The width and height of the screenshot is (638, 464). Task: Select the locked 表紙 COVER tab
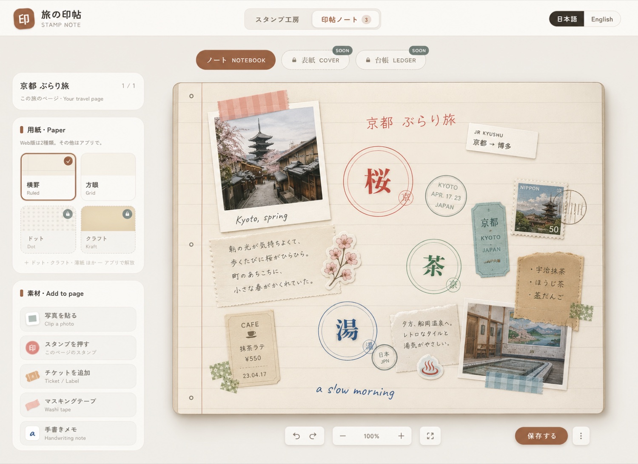tap(316, 60)
